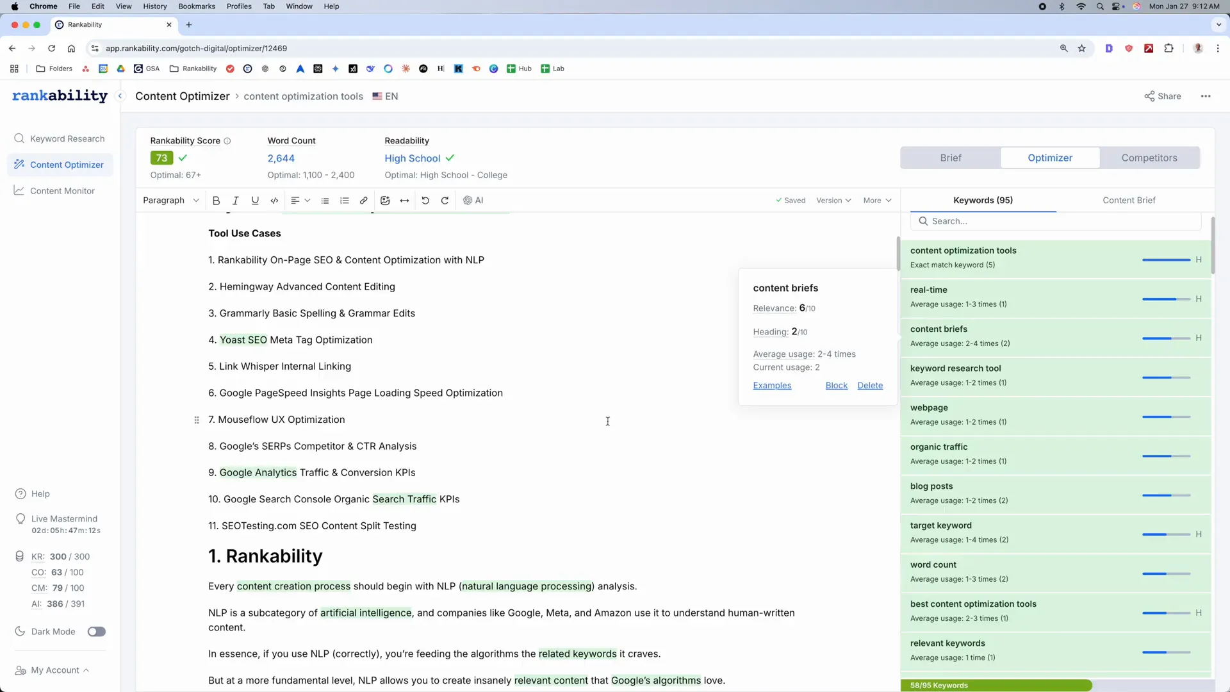Image resolution: width=1230 pixels, height=692 pixels.
Task: Collapse the left sidebar with chevron
Action: (x=120, y=96)
